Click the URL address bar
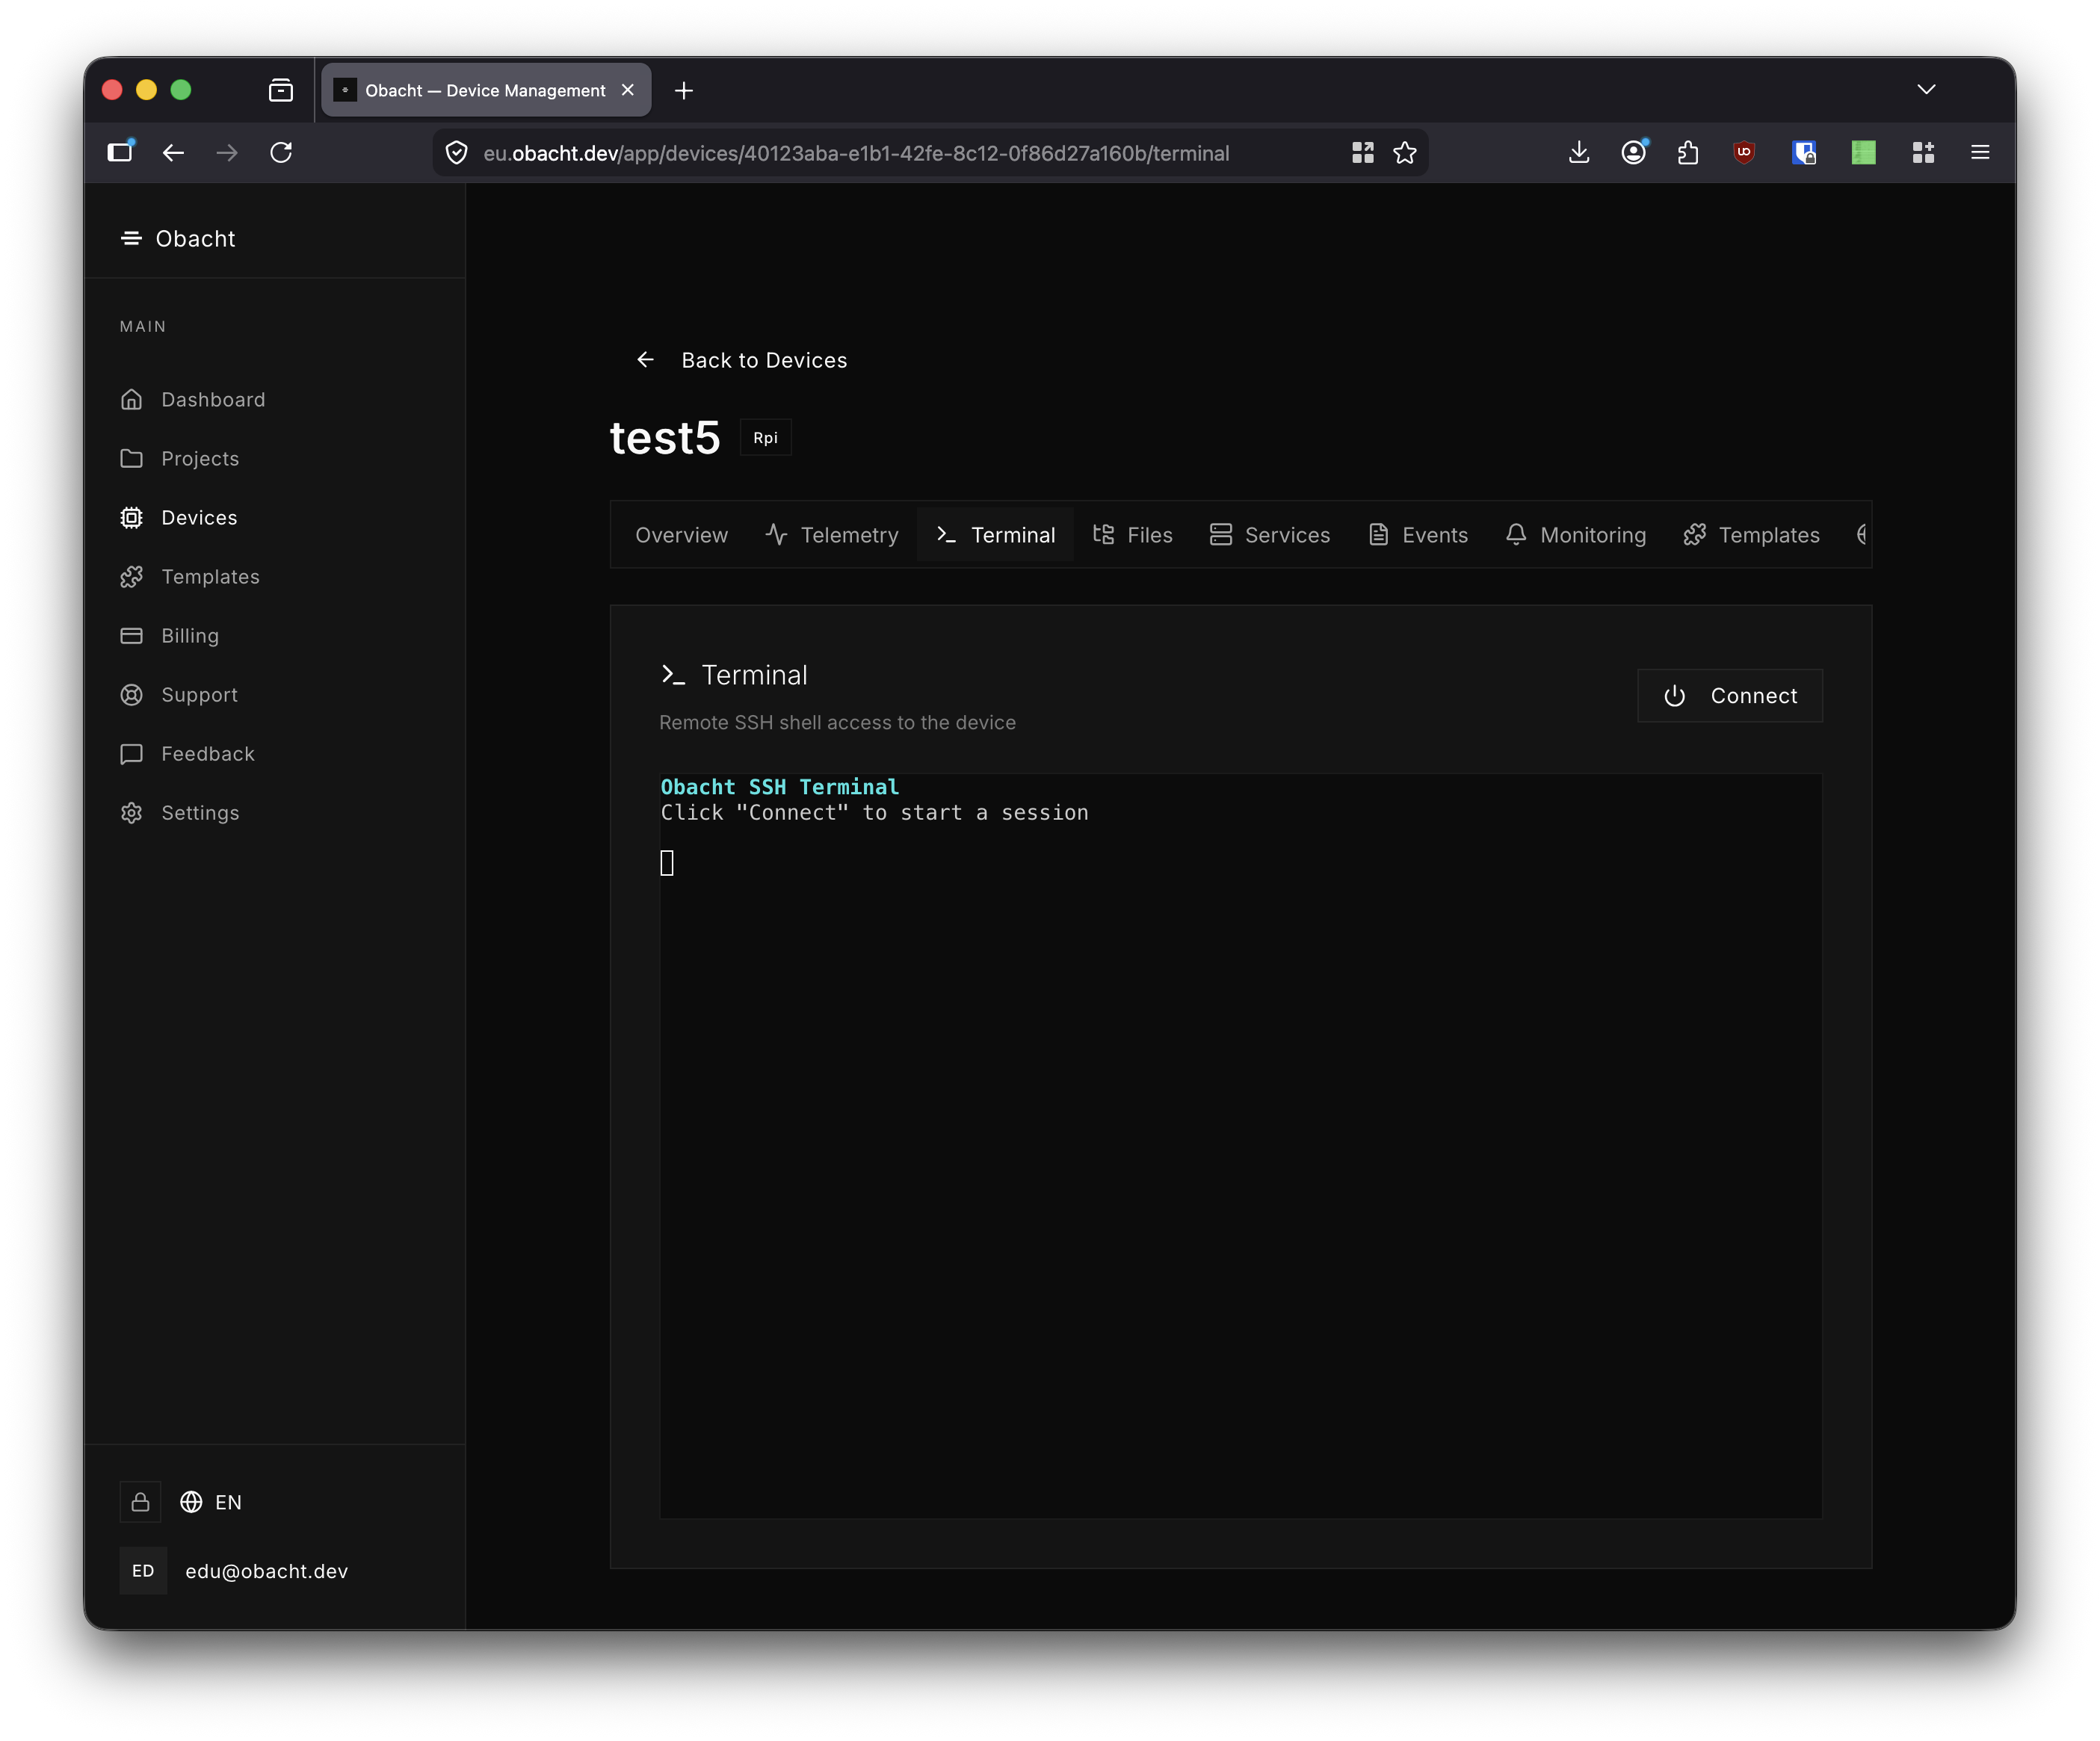The width and height of the screenshot is (2100, 1741). [856, 153]
